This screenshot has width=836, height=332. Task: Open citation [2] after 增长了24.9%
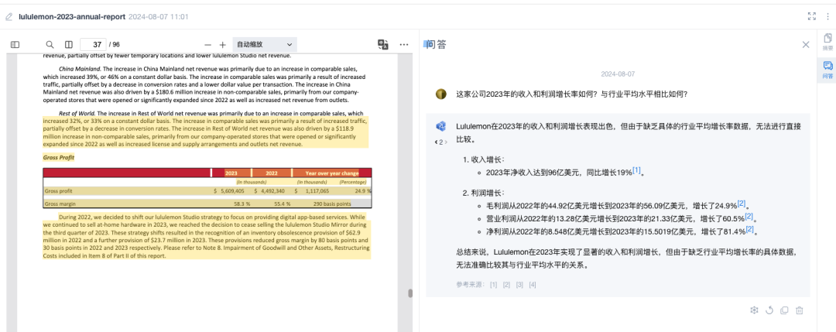tap(741, 204)
